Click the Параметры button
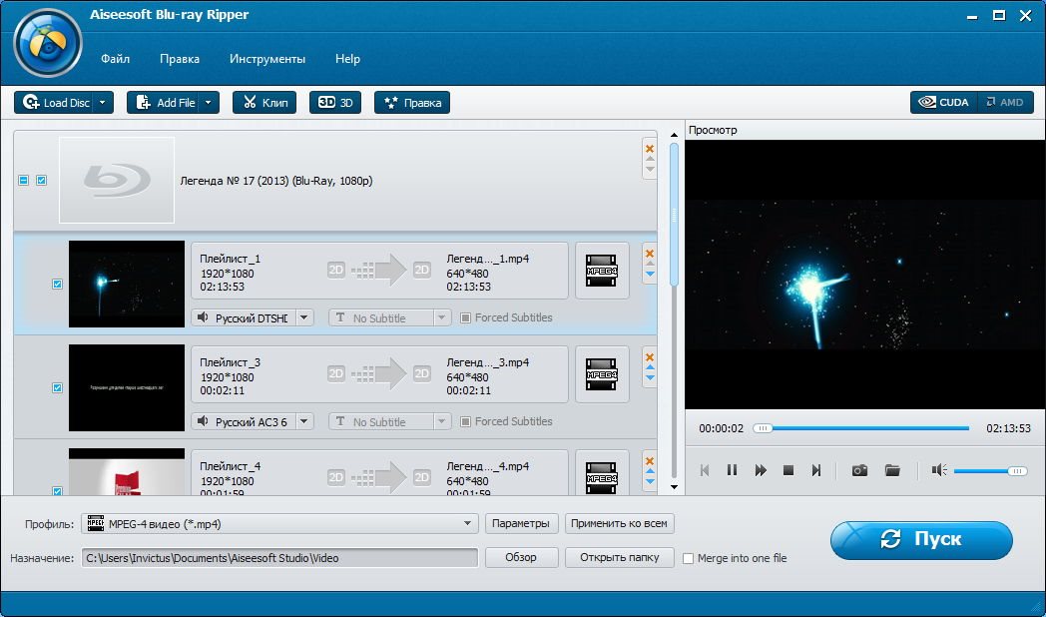1046x617 pixels. click(520, 523)
